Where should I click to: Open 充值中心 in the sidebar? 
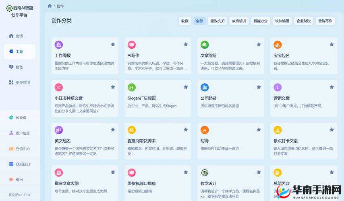[19, 149]
